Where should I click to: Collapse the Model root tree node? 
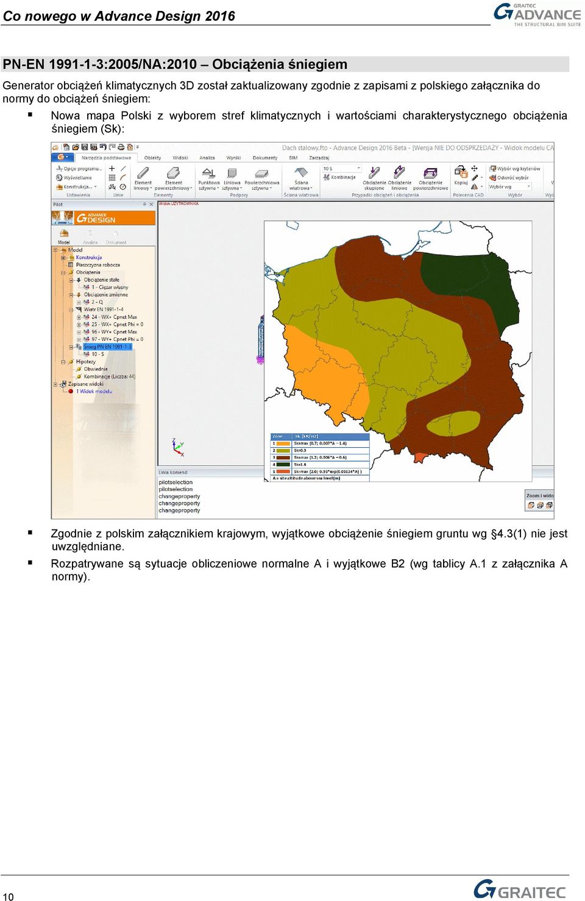[55, 250]
